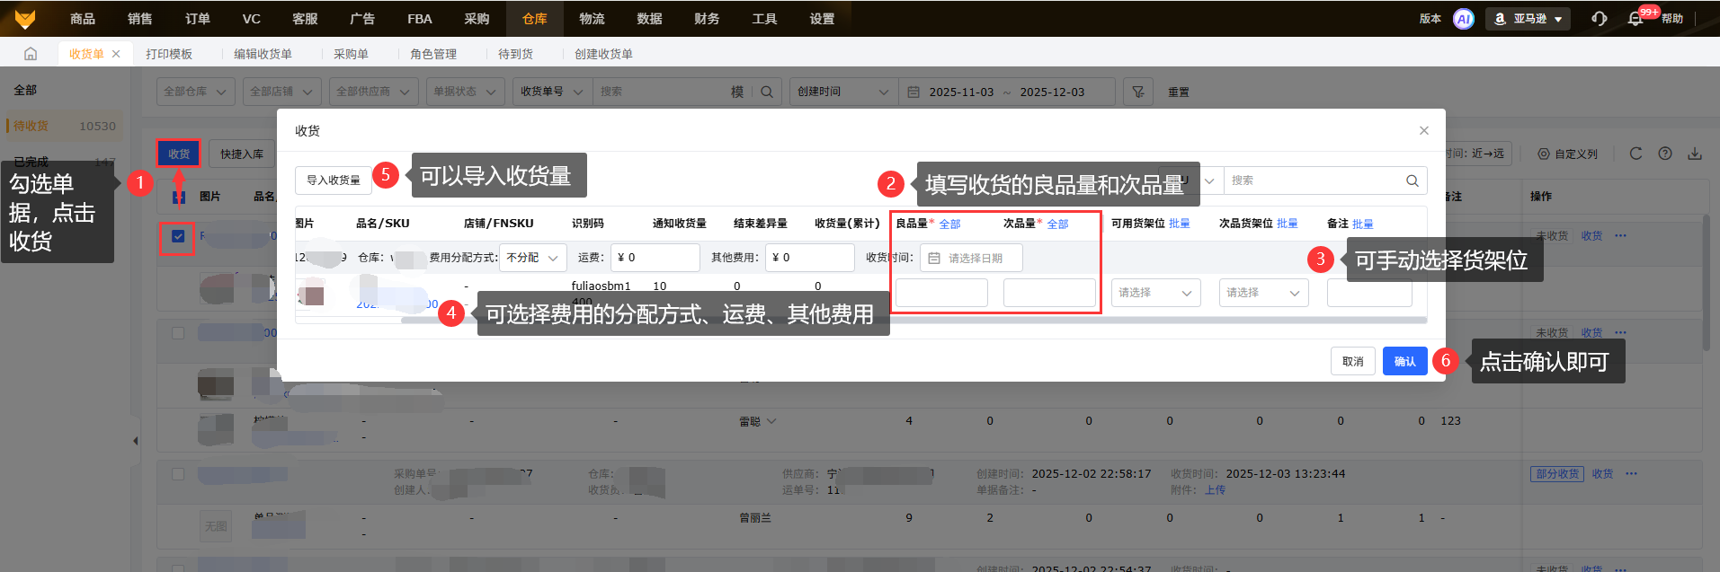Click the blue 收货 toolbar button
The height and width of the screenshot is (572, 1720).
[x=179, y=154]
